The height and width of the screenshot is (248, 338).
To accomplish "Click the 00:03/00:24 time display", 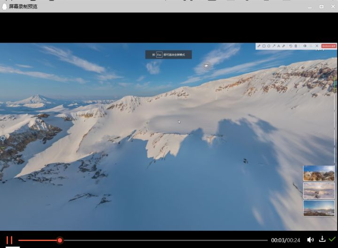I will click(285, 240).
